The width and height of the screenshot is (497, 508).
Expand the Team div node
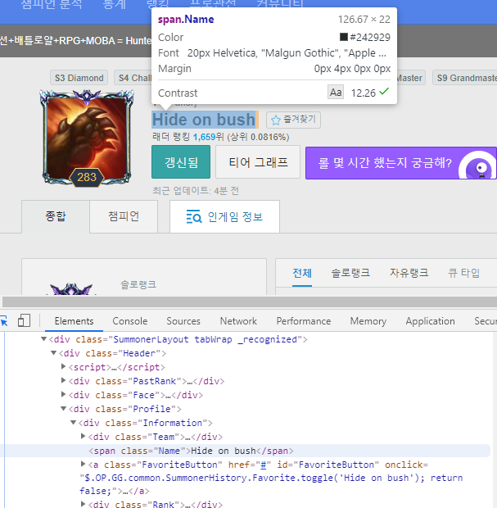[x=84, y=436]
